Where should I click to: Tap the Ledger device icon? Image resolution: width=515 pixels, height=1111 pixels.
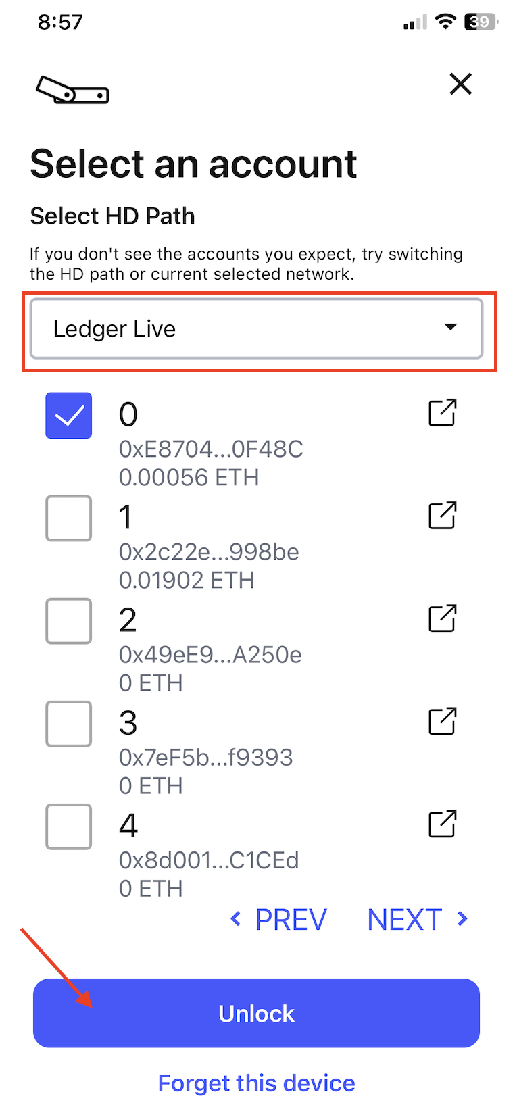coord(72,90)
